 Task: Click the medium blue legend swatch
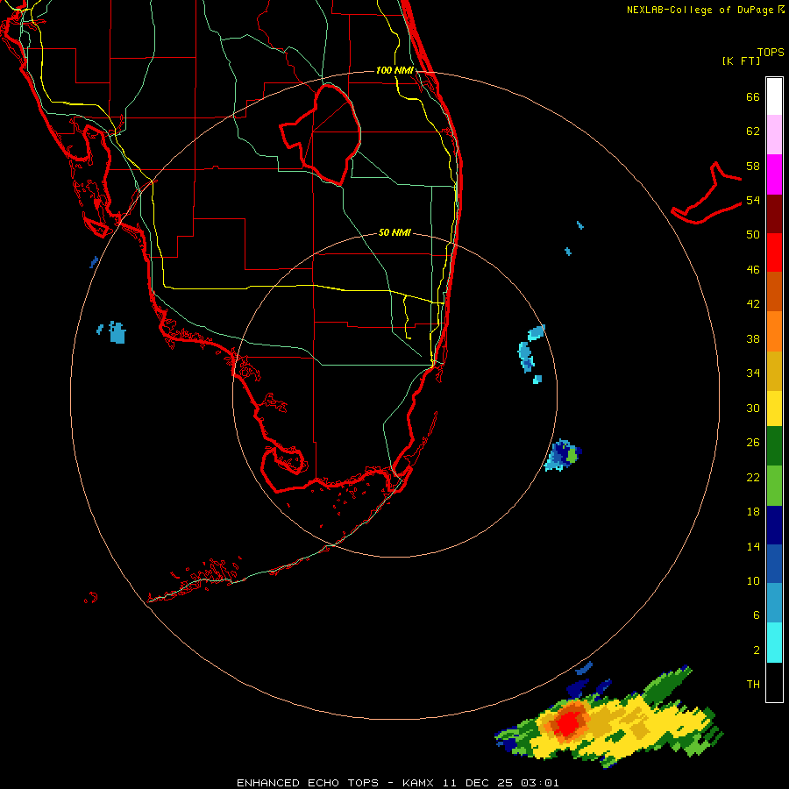[774, 564]
